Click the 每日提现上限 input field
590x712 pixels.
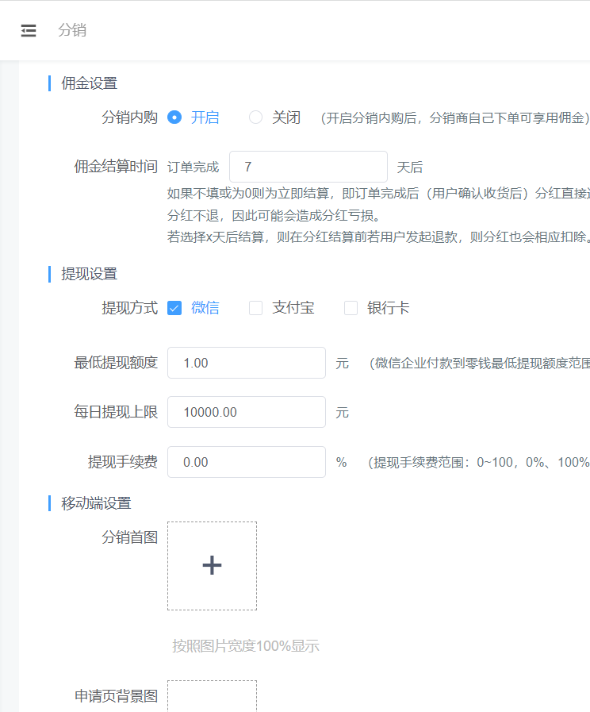247,412
